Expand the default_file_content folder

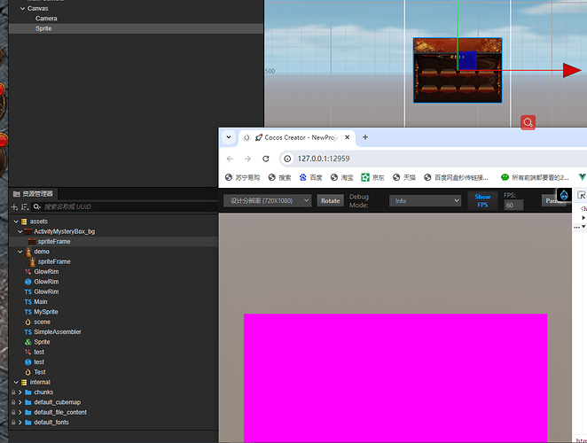pyautogui.click(x=20, y=412)
